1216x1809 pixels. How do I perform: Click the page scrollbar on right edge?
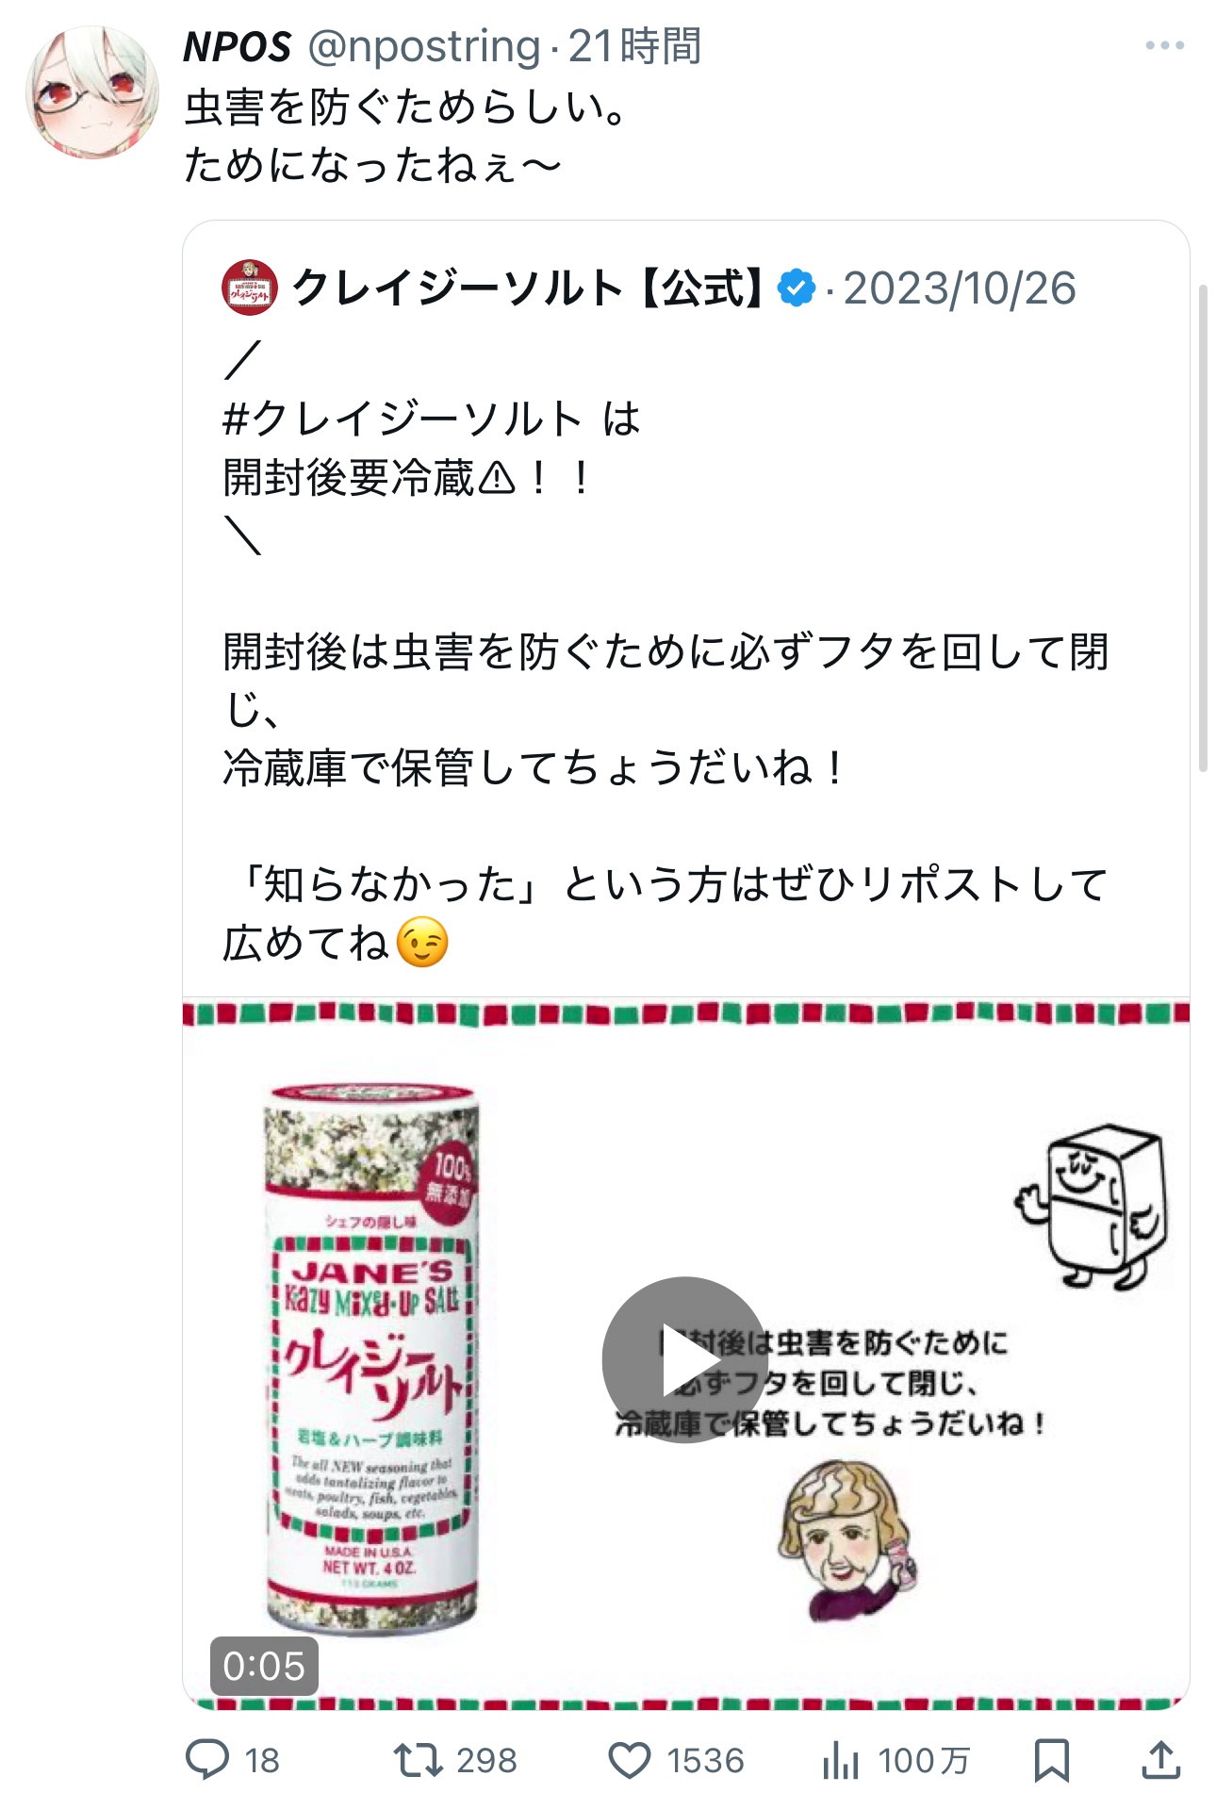coord(1203,528)
